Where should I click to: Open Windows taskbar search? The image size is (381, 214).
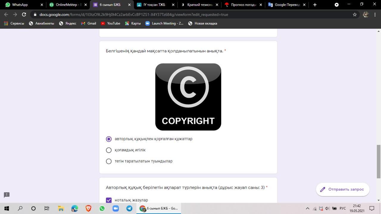coord(20,208)
